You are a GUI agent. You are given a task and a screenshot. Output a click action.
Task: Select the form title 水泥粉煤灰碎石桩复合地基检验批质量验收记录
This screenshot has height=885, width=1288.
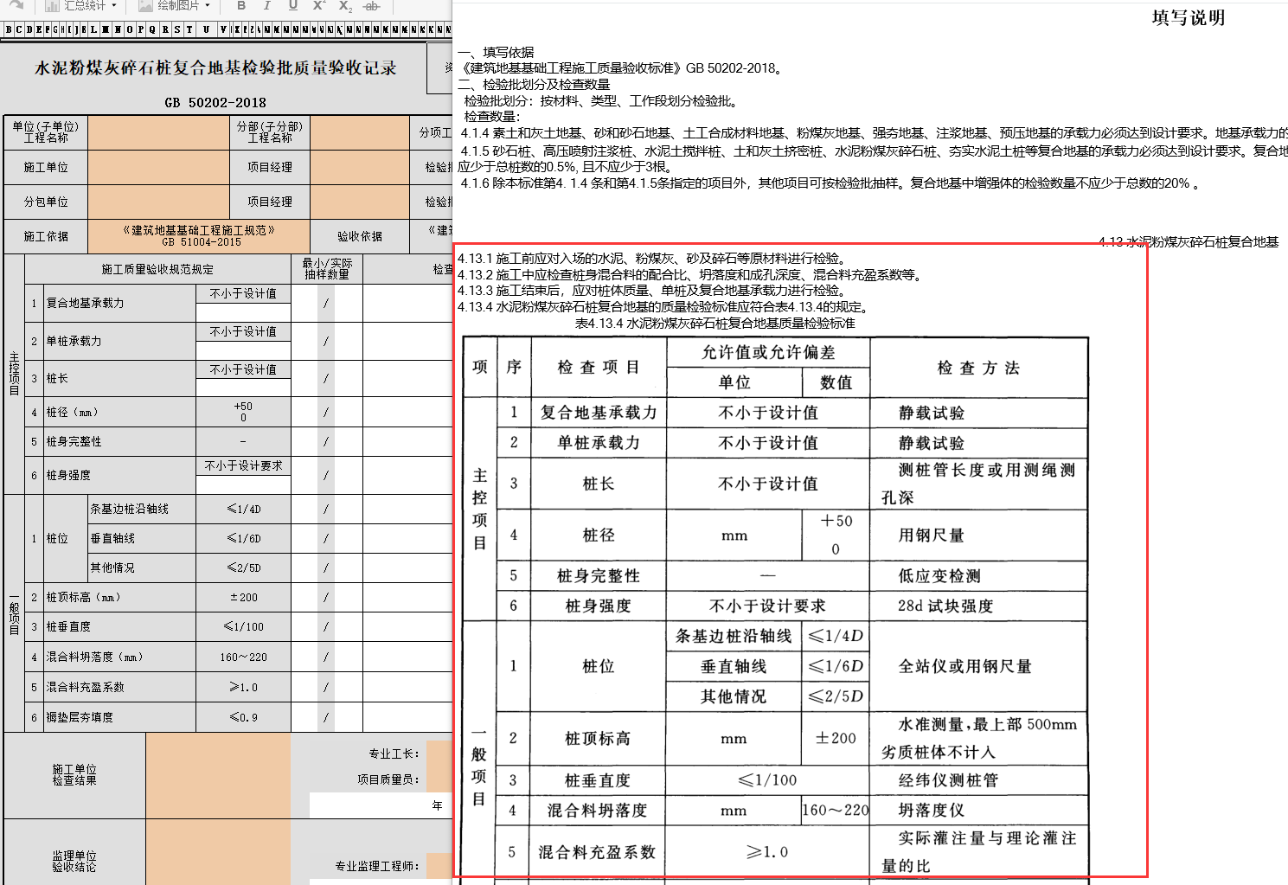[215, 67]
